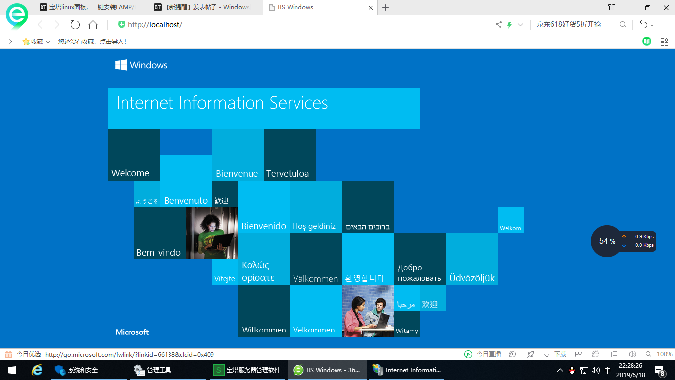675x380 pixels.
Task: Select the IIS Windows tab
Action: tap(320, 7)
